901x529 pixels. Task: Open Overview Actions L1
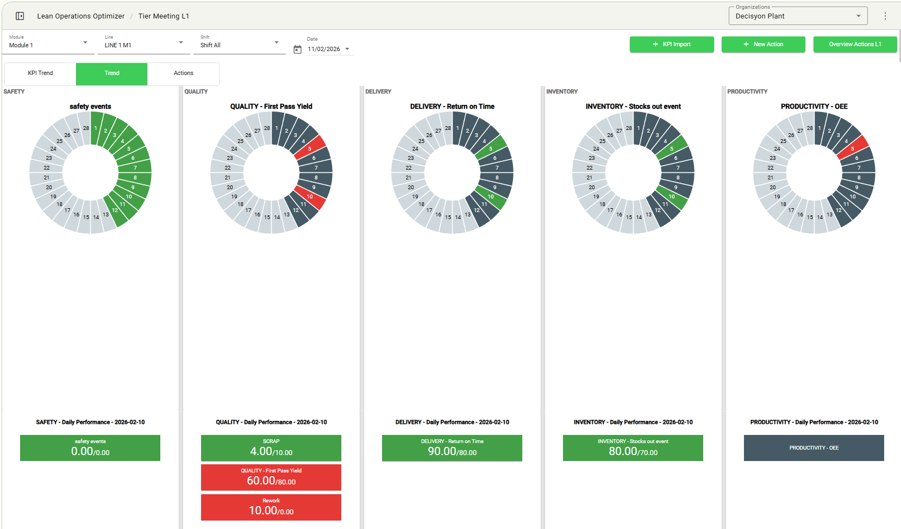click(854, 45)
